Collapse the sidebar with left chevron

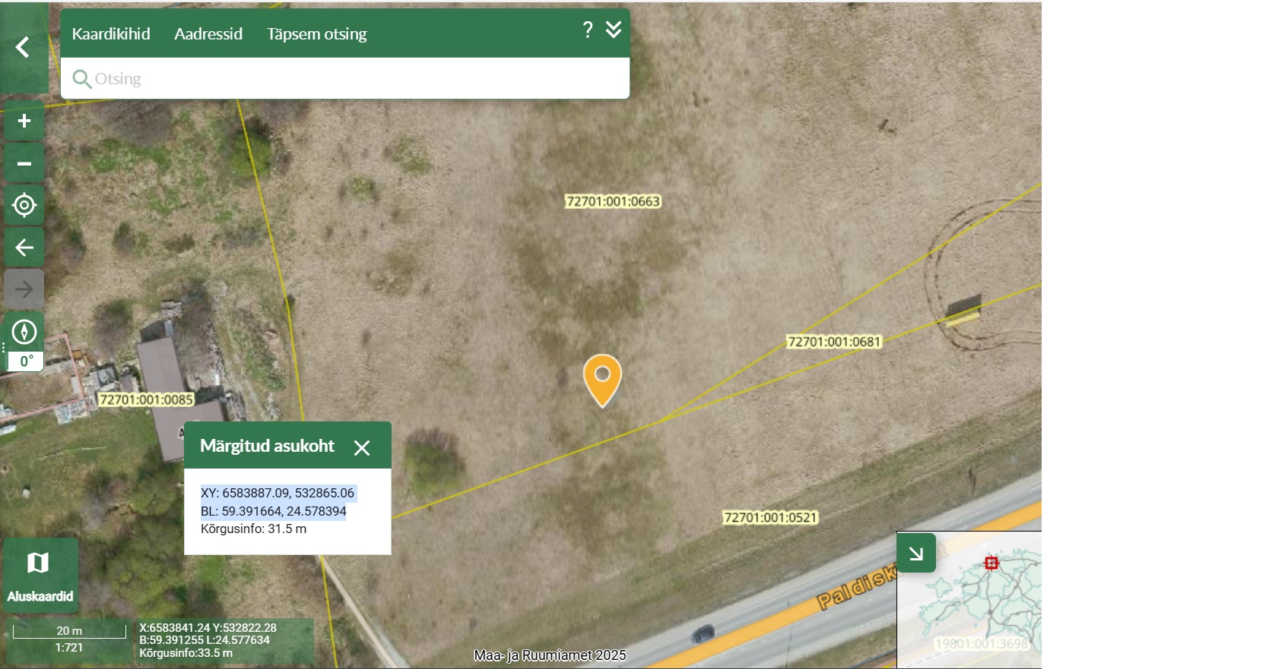click(x=24, y=47)
